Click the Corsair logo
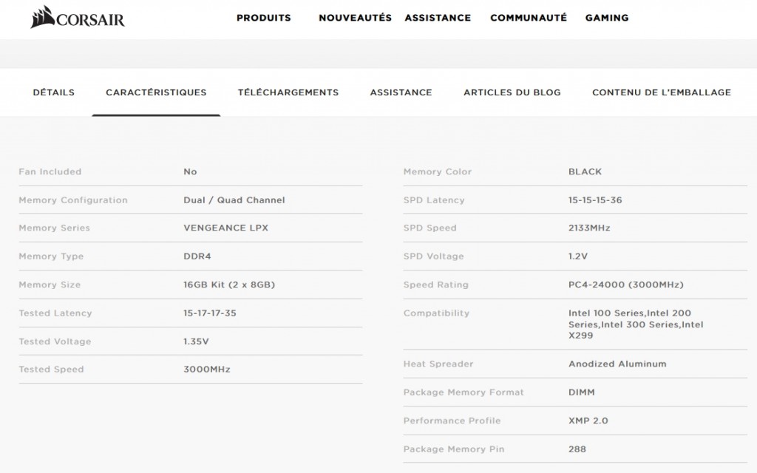Image resolution: width=757 pixels, height=473 pixels. [x=77, y=18]
